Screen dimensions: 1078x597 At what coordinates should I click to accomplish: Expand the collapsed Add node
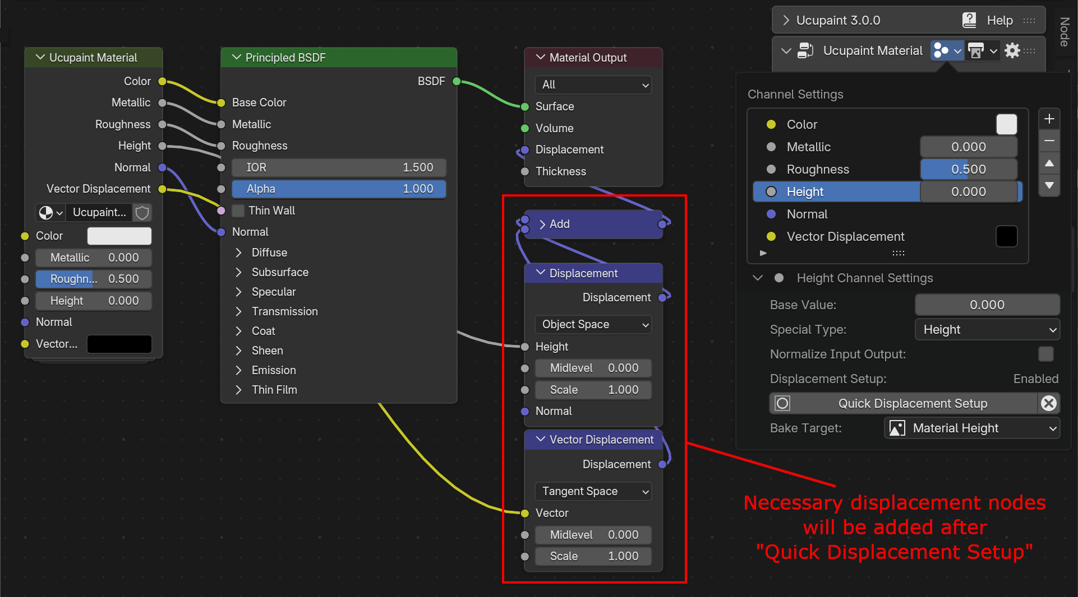542,224
